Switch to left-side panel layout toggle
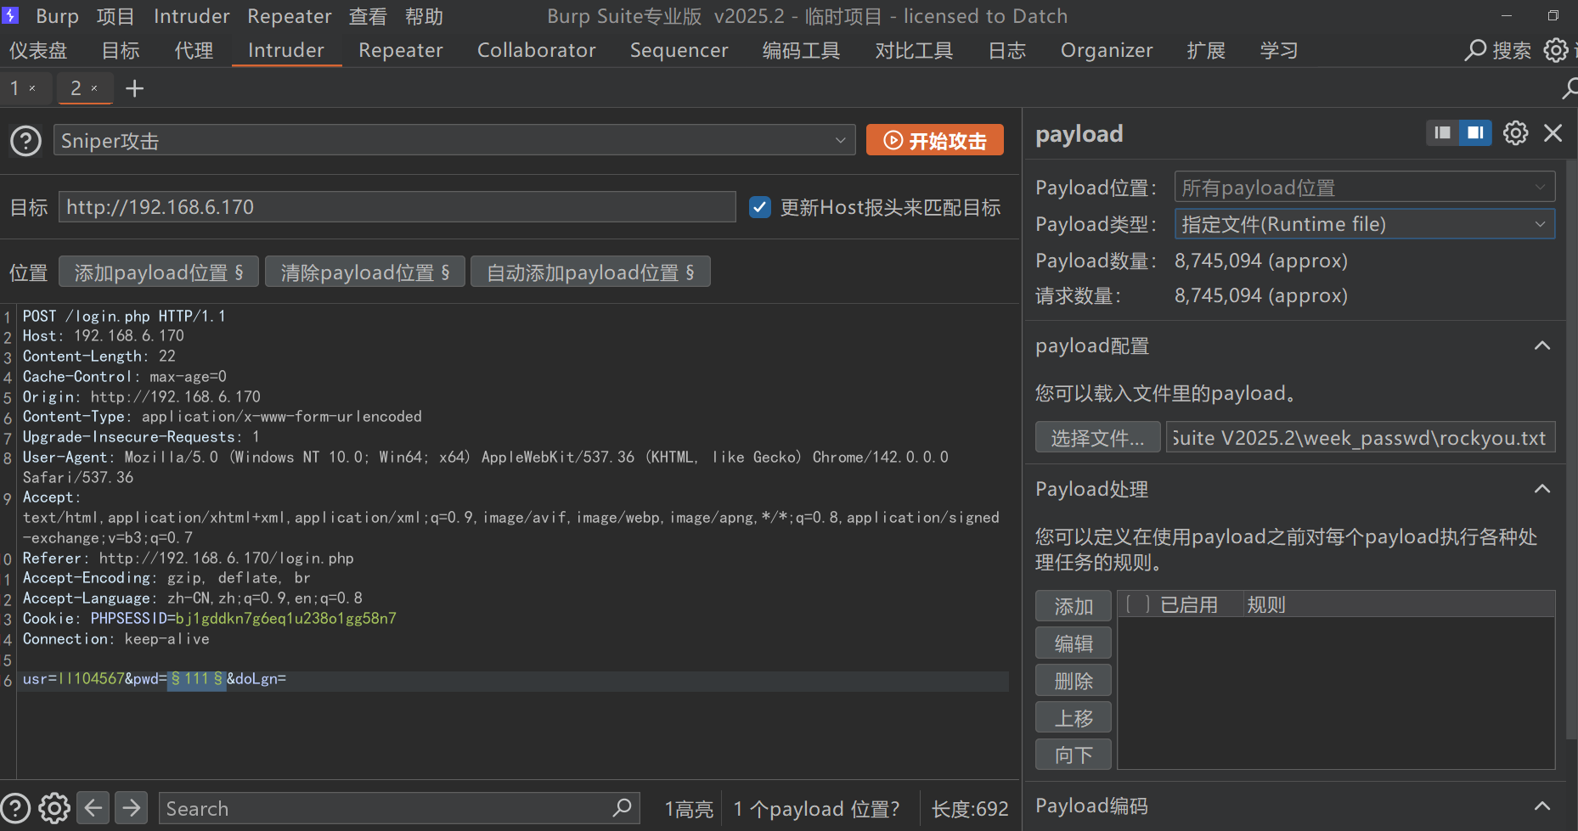Viewport: 1578px width, 831px height. click(x=1442, y=133)
